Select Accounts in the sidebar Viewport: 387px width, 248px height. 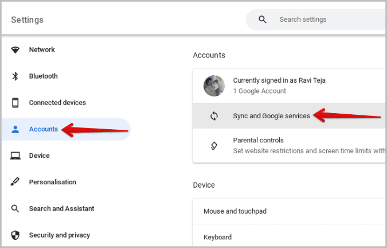tap(66, 129)
